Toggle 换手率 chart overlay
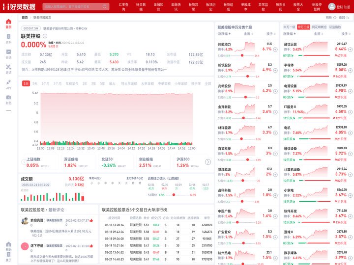The width and height of the screenshot is (354, 265). click(196, 83)
